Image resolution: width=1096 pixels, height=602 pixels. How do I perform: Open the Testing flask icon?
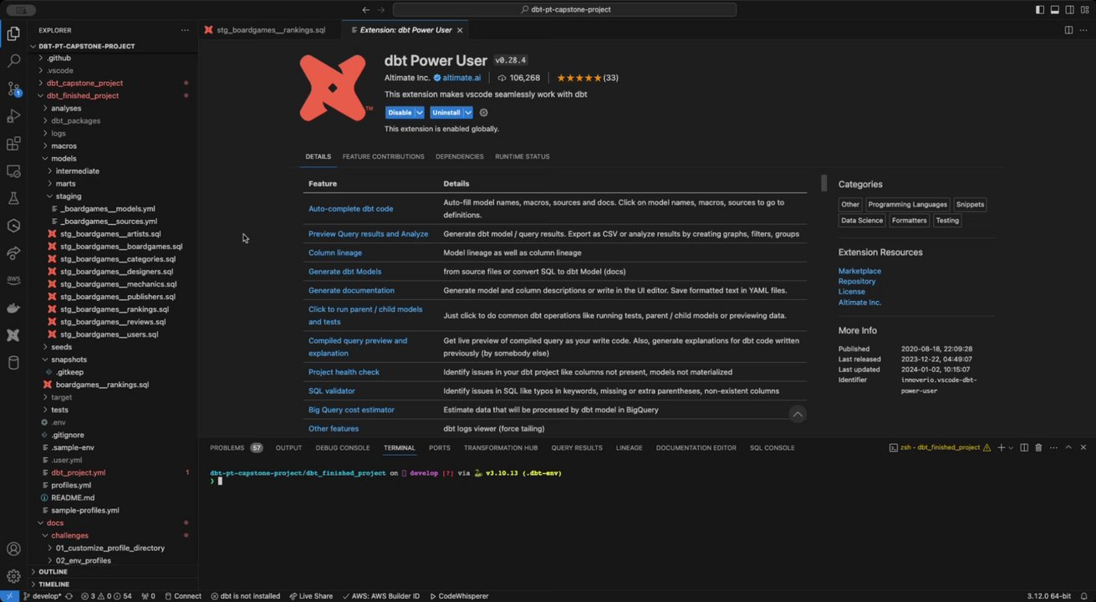13,198
